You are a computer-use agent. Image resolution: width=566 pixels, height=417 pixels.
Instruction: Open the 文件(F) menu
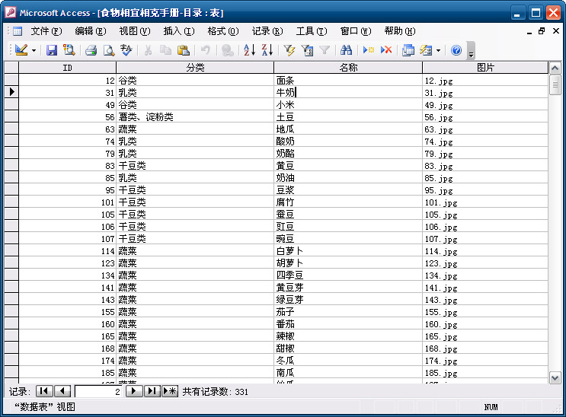coord(46,31)
